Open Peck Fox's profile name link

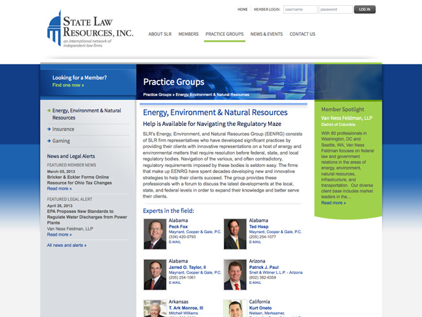178,227
